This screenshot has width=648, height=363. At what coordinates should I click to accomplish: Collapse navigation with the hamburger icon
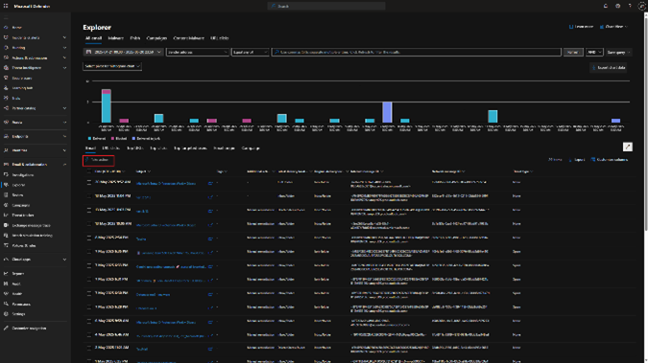pyautogui.click(x=6, y=18)
